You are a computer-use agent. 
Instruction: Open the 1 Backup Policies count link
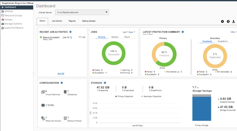click(x=68, y=117)
